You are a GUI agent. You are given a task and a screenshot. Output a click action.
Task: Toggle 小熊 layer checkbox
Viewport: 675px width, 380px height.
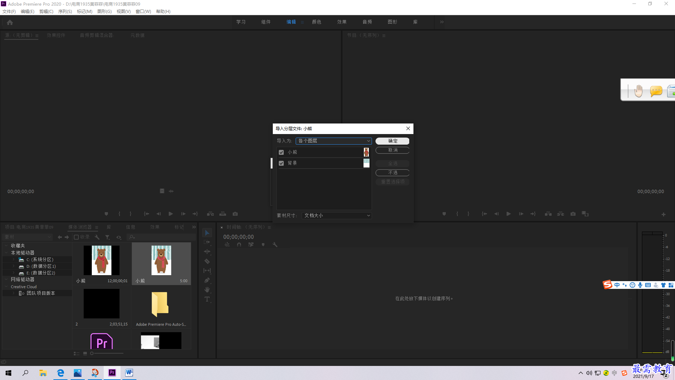click(x=281, y=152)
